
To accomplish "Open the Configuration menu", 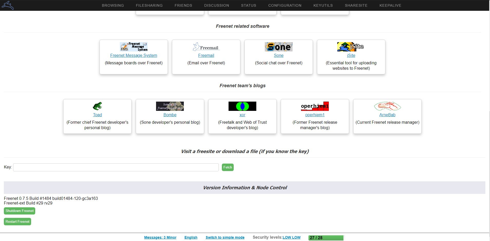I will 285,5.
